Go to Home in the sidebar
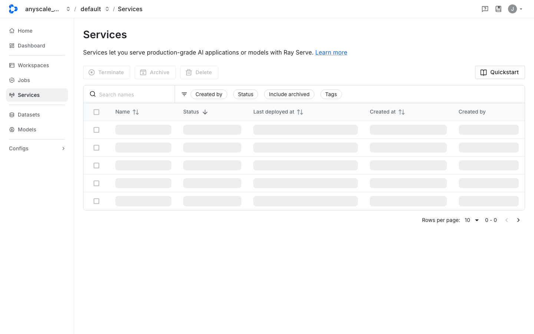Viewport: 534px width, 334px height. [x=37, y=31]
